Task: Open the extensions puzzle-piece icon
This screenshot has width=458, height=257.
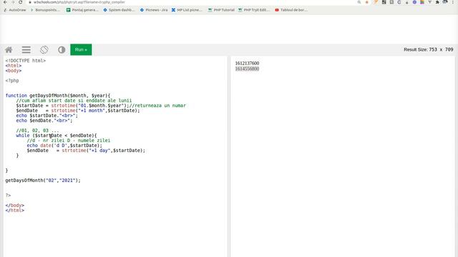Action: pyautogui.click(x=437, y=2)
